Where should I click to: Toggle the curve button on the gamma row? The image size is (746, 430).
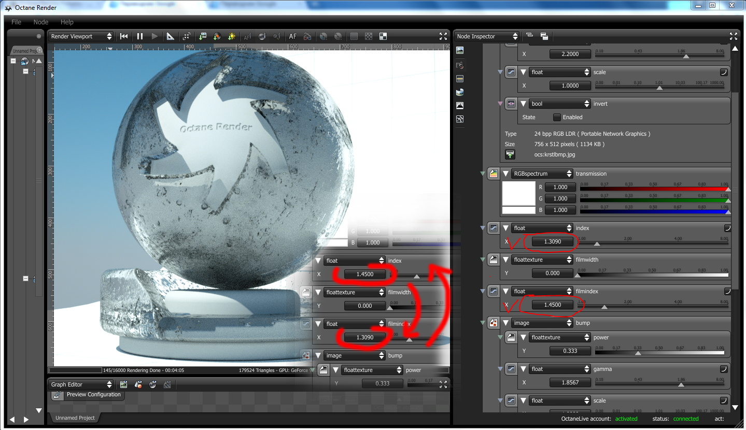[724, 369]
